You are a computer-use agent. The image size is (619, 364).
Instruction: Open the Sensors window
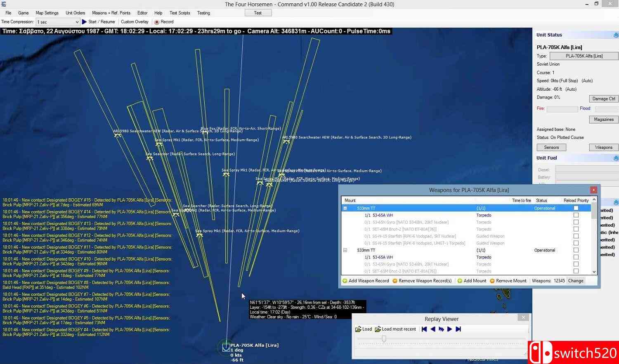click(551, 147)
